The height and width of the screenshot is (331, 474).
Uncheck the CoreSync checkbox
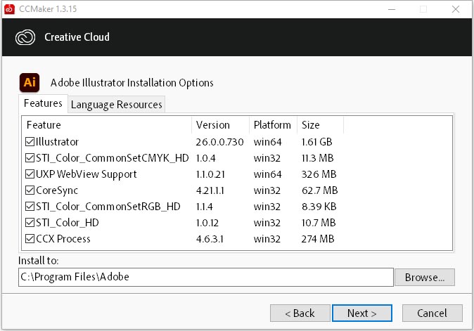30,190
